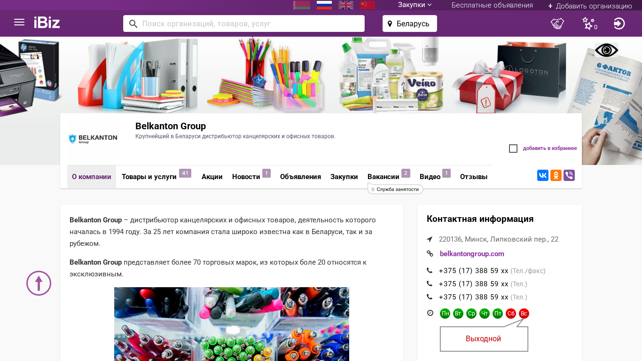
Task: Click 'Добавить организацию' link
Action: [590, 6]
